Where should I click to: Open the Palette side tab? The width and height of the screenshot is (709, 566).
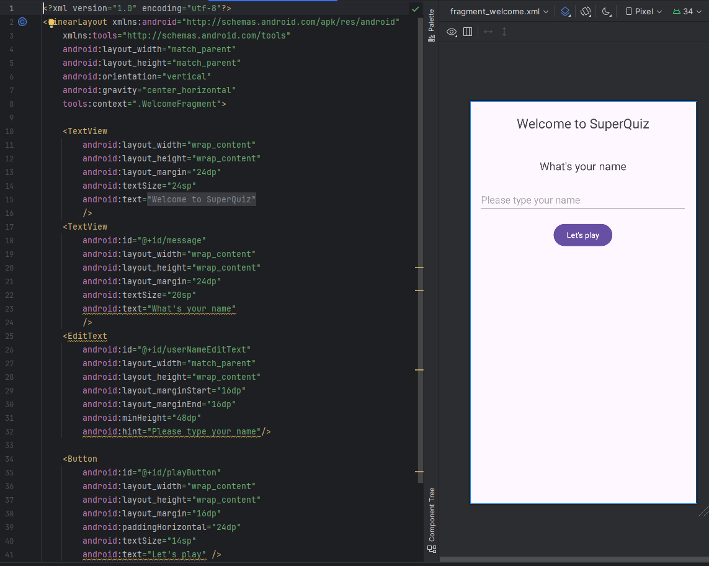pos(431,25)
